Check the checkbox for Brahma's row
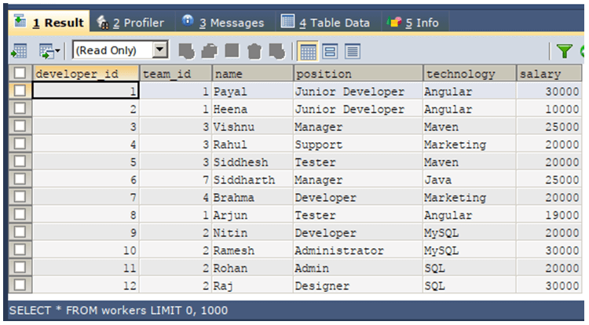 point(20,196)
